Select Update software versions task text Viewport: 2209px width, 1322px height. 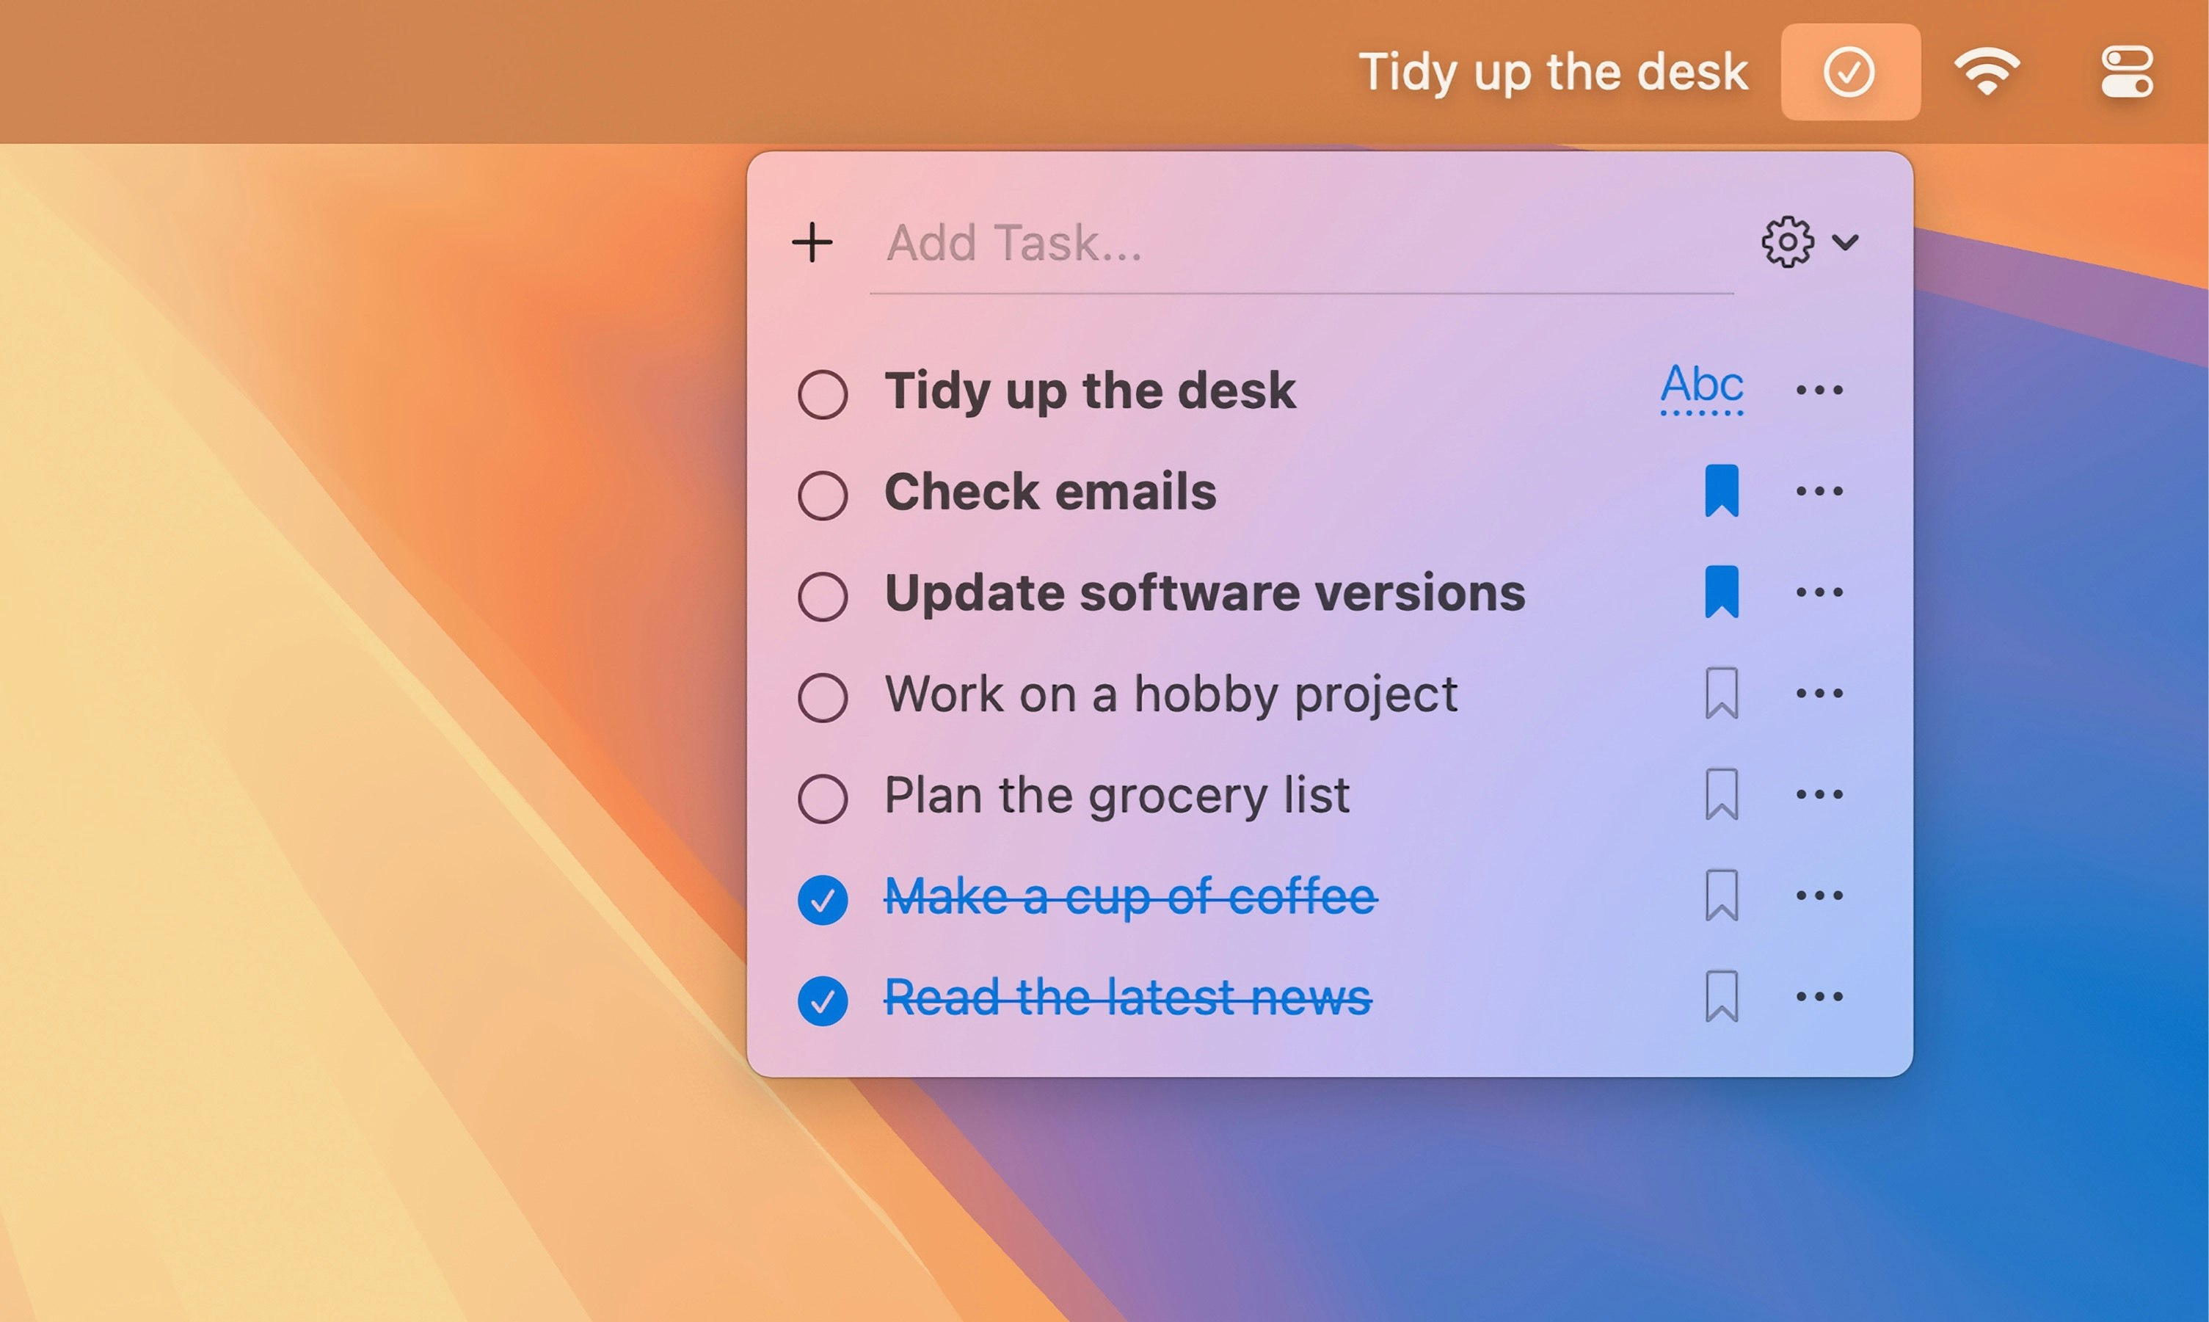(1206, 593)
